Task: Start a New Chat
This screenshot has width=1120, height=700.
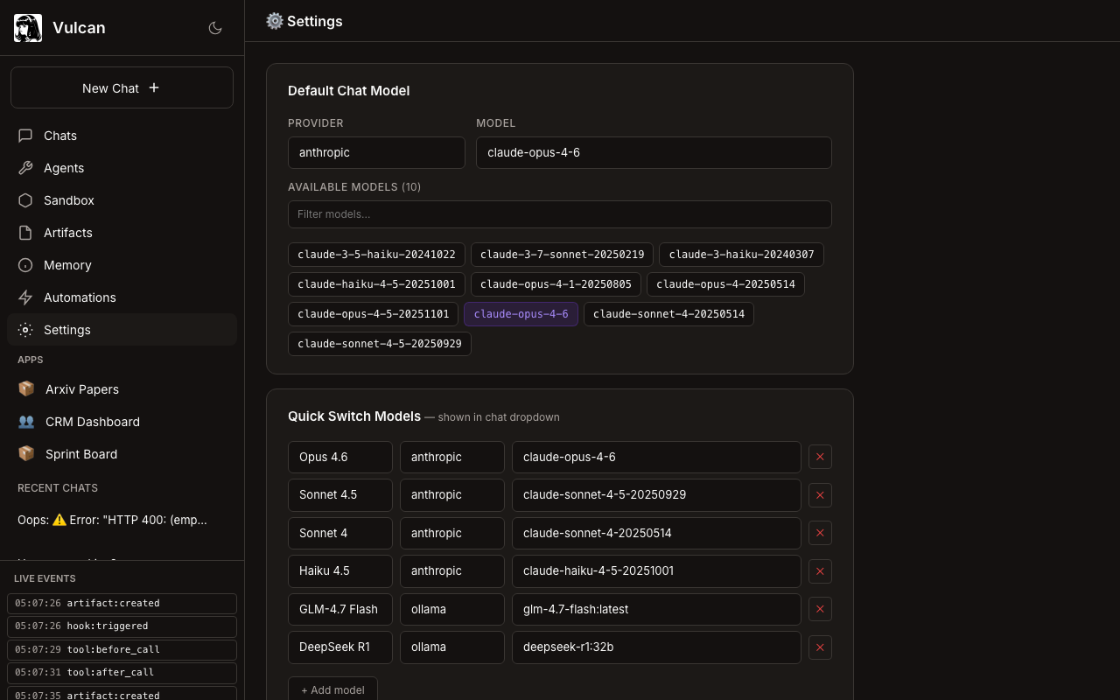Action: click(x=122, y=87)
